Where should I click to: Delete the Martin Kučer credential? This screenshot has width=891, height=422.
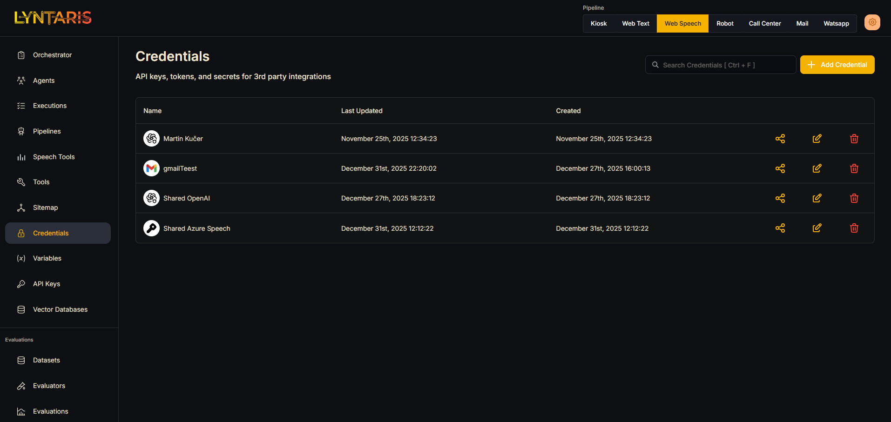point(854,139)
